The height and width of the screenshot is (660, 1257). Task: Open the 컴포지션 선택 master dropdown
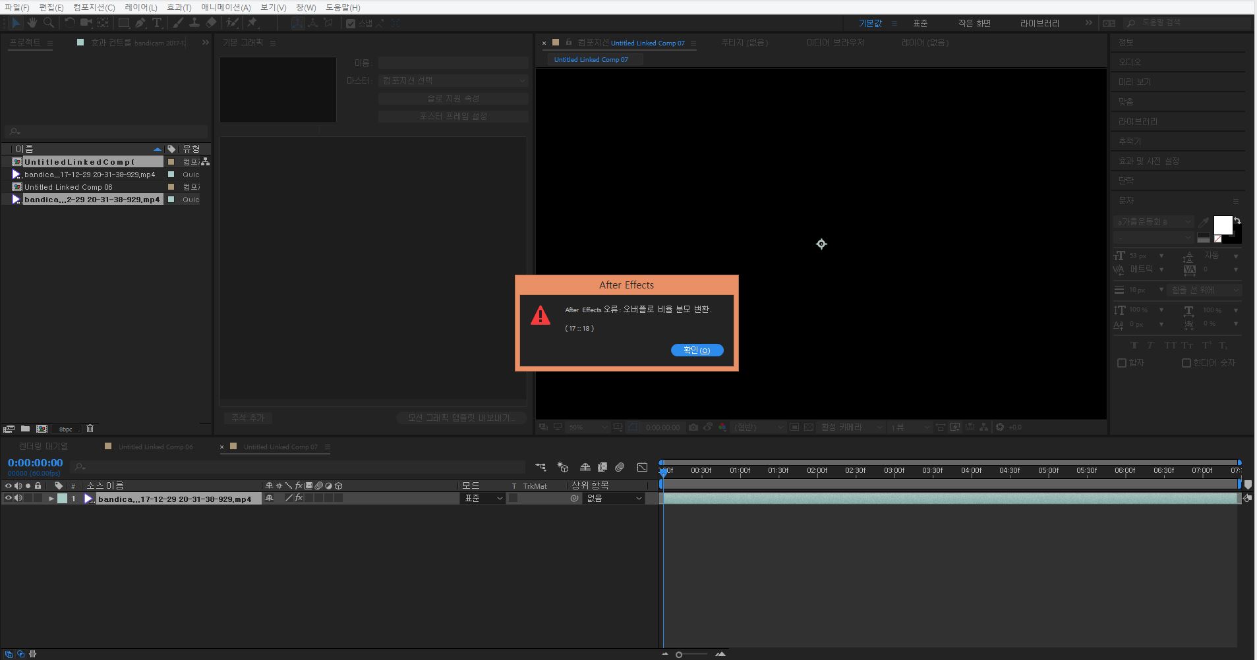pyautogui.click(x=453, y=80)
